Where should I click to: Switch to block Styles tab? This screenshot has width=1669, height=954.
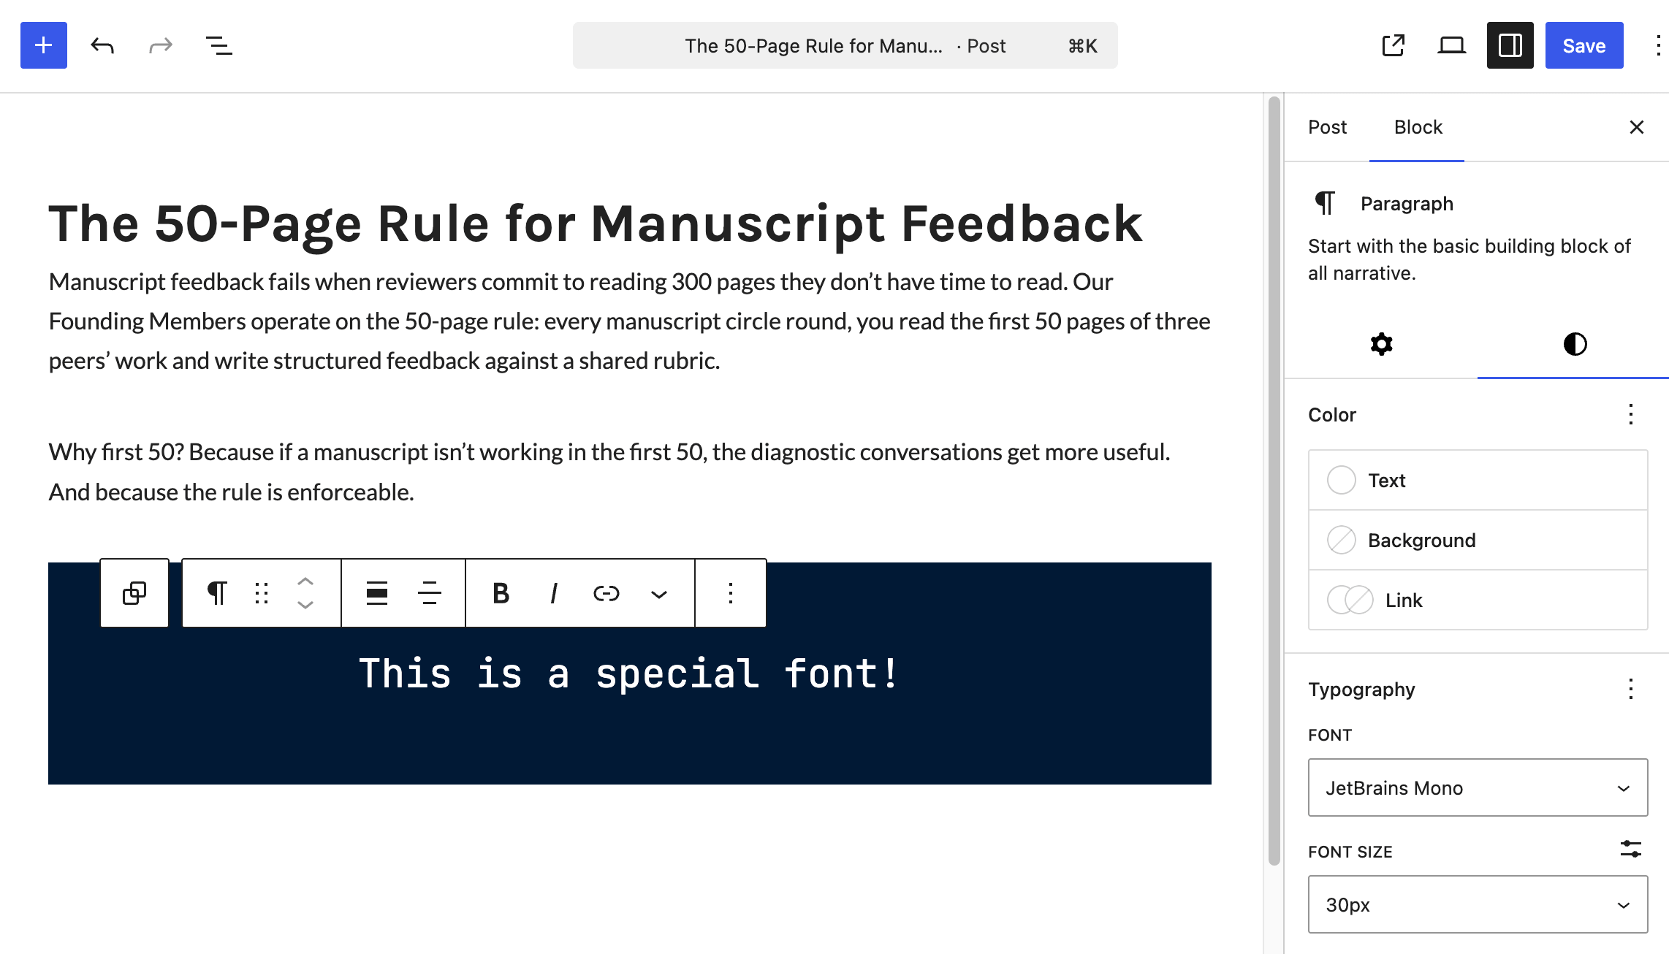[1574, 344]
